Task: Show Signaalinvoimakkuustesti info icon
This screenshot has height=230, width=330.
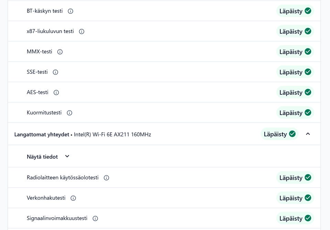Action: click(x=95, y=218)
